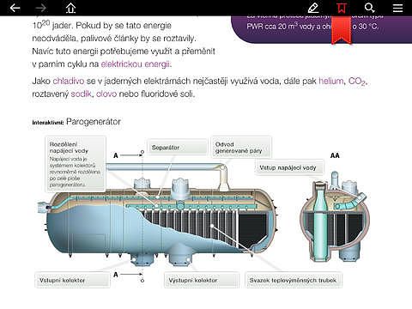This screenshot has height=309, width=412.
Task: Open the 'helium' link
Action: click(x=331, y=81)
